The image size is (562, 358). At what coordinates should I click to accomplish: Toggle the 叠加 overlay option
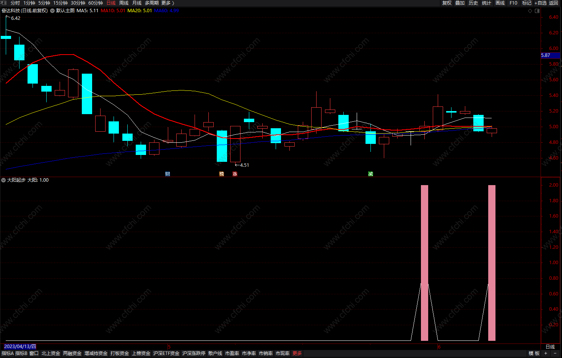(x=460, y=3)
